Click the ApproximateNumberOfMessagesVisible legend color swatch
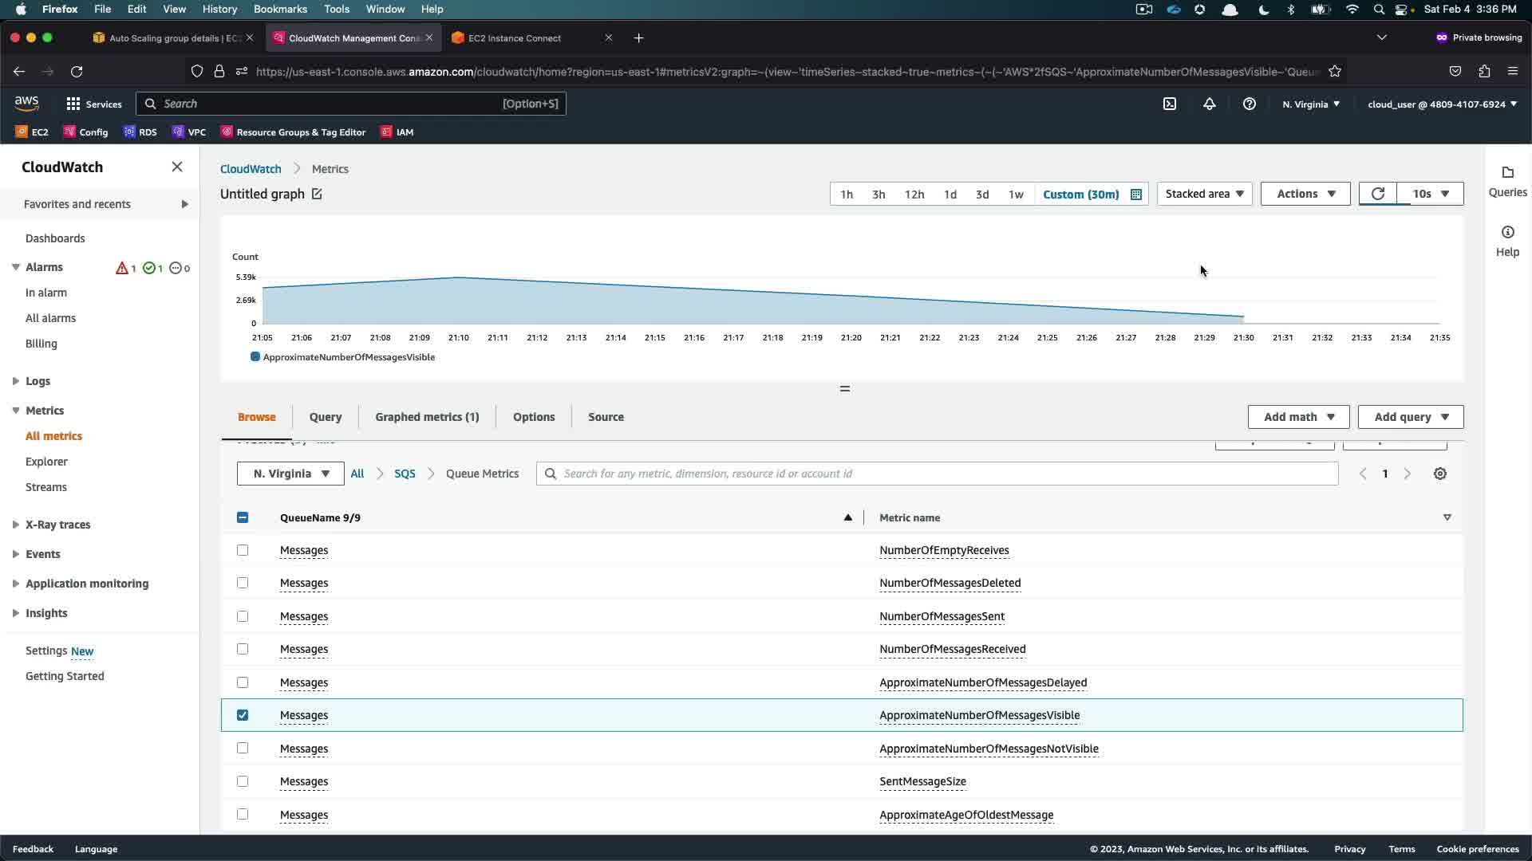The image size is (1532, 861). coord(255,356)
